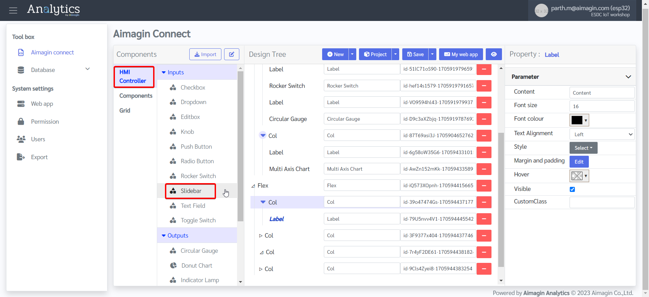This screenshot has width=649, height=297.
Task: Expand the Col node above the last Col
Action: tap(262, 252)
